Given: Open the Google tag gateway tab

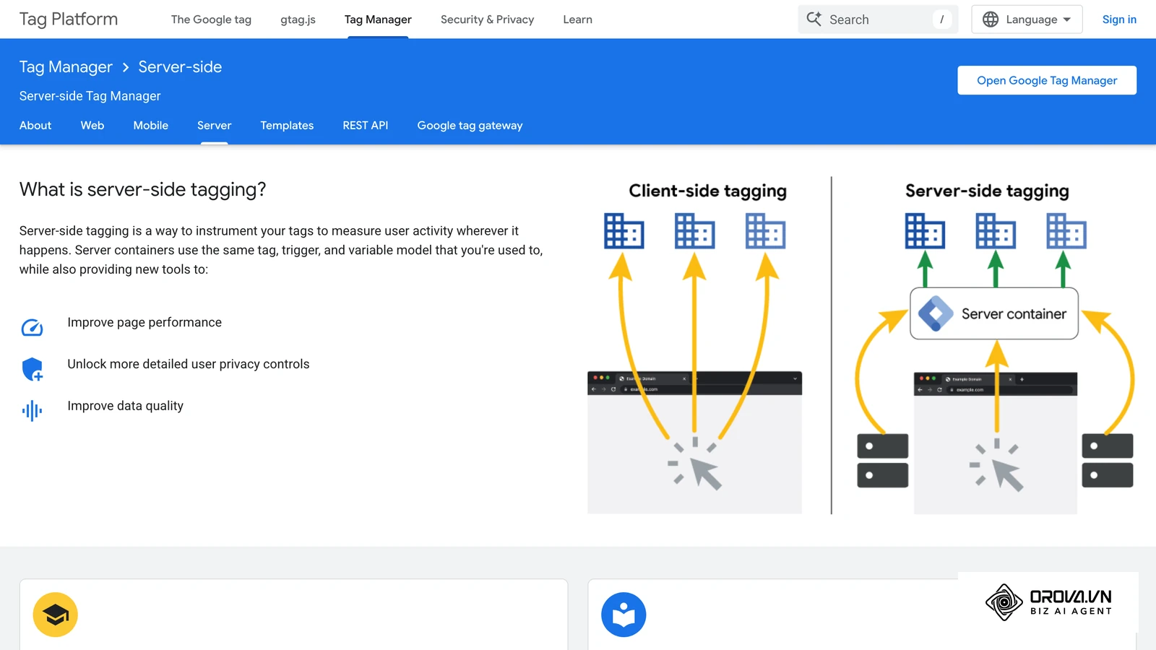Looking at the screenshot, I should [x=470, y=126].
